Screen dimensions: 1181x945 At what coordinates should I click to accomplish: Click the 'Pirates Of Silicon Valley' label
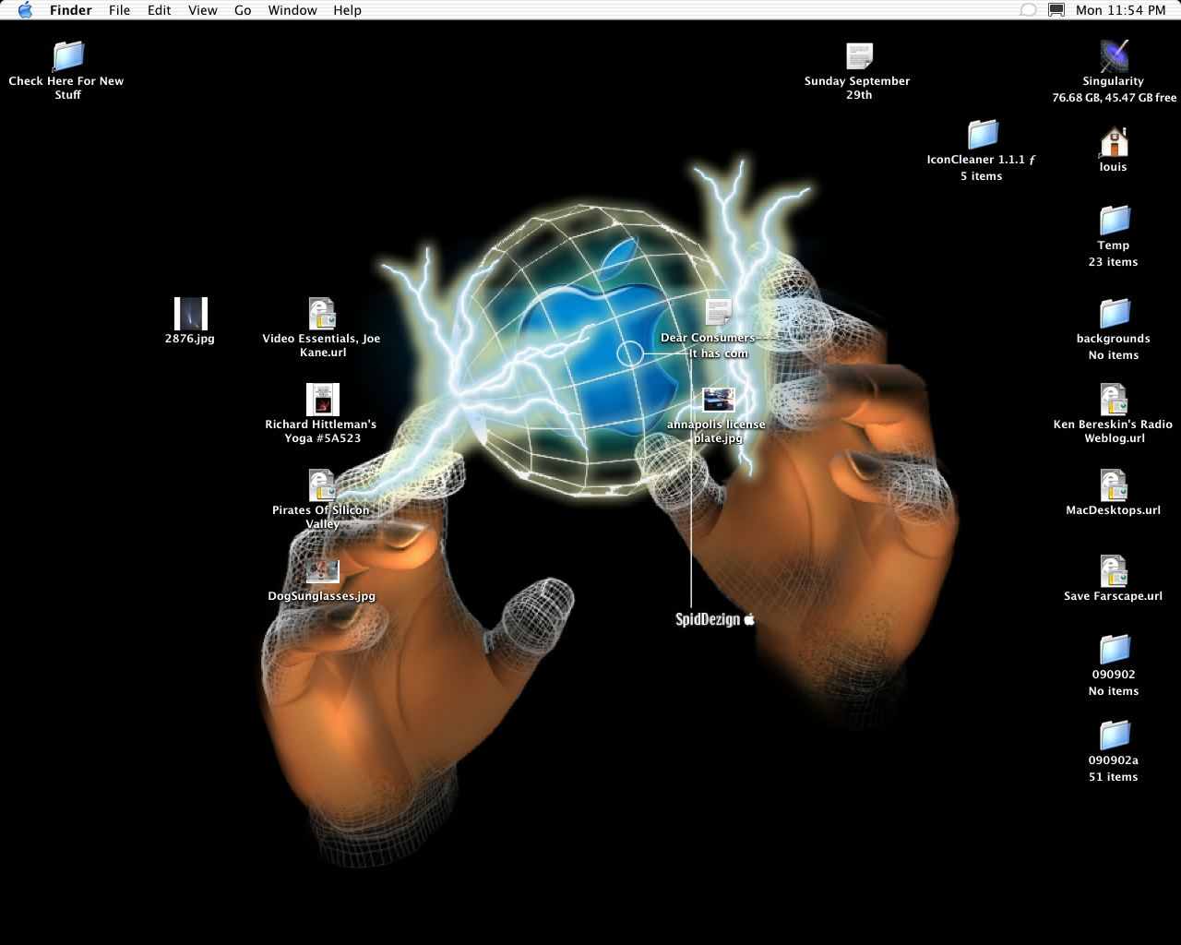tap(321, 517)
